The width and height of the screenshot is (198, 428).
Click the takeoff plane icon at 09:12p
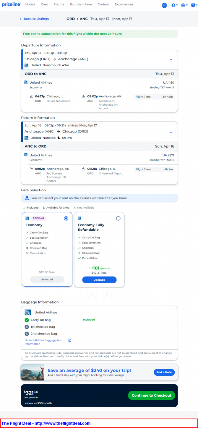click(32, 169)
